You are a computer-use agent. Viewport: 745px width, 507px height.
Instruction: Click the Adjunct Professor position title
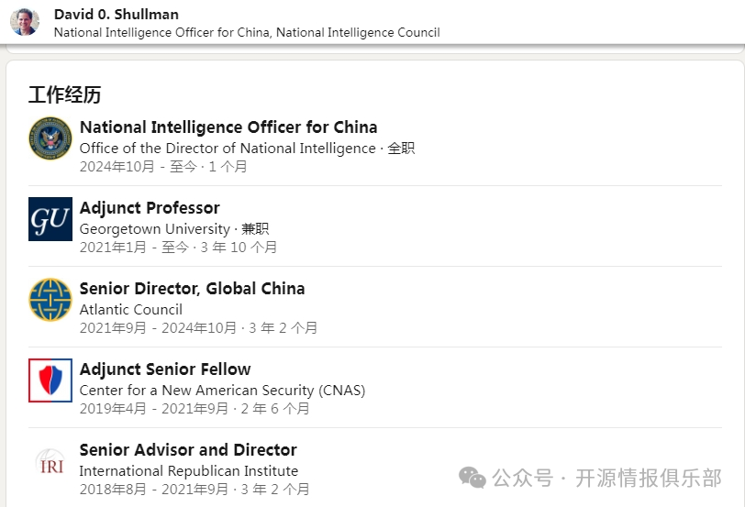[150, 208]
